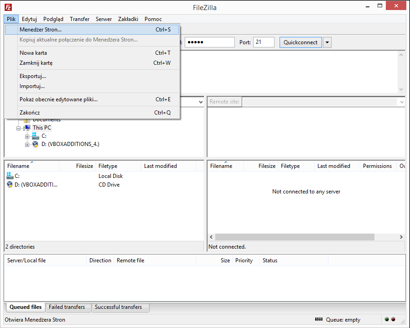Select Pokaż obecnie edytowane pliki...
This screenshot has width=410, height=328.
[x=92, y=99]
